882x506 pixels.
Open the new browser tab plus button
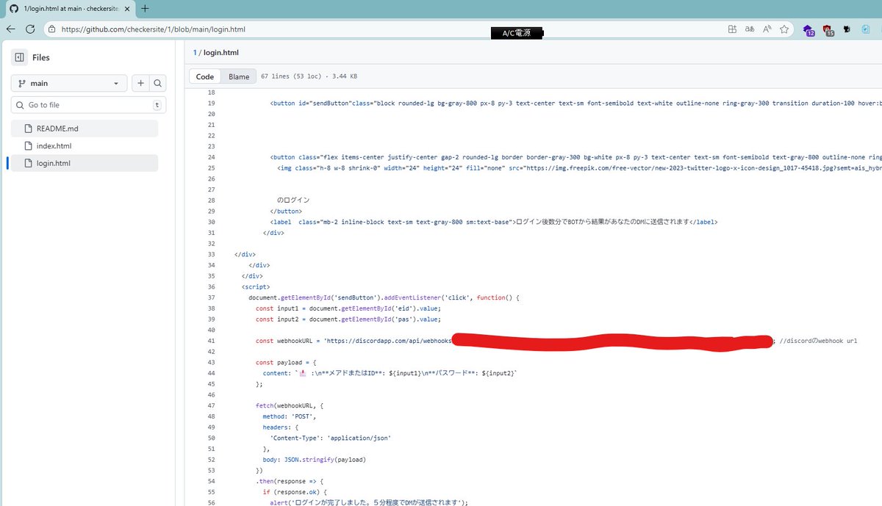pos(145,9)
